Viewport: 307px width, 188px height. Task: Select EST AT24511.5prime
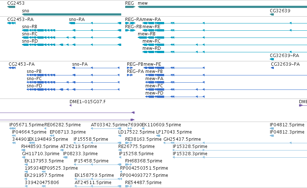[93, 183]
